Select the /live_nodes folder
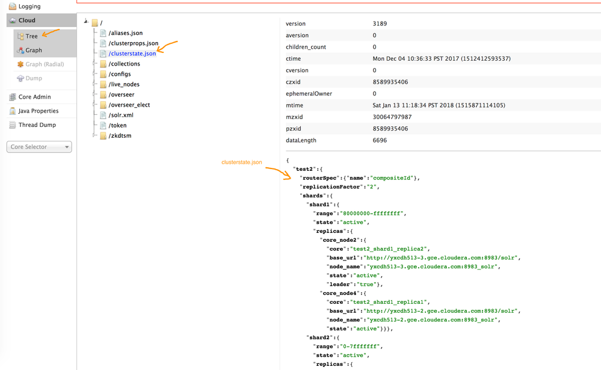 pos(124,84)
